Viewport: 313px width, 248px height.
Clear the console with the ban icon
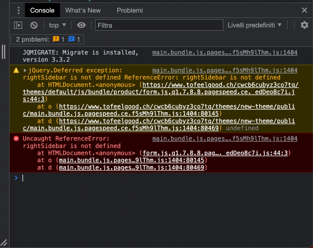click(x=34, y=25)
